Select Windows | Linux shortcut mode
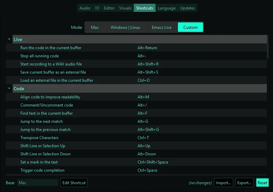The width and height of the screenshot is (273, 192). coord(125,27)
